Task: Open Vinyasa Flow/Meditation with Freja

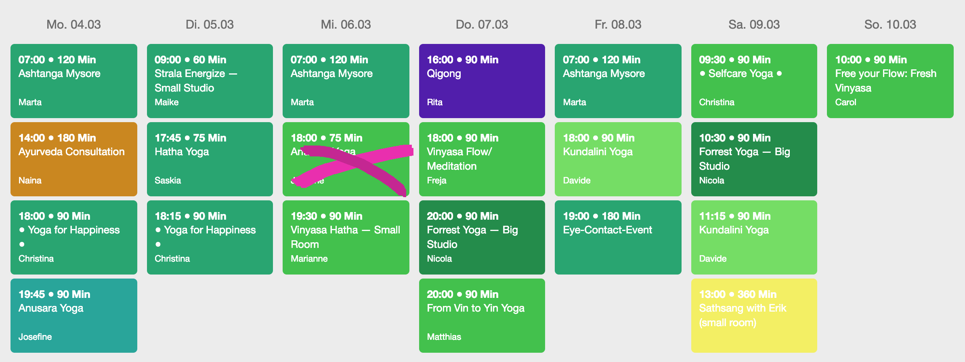Action: (x=482, y=159)
